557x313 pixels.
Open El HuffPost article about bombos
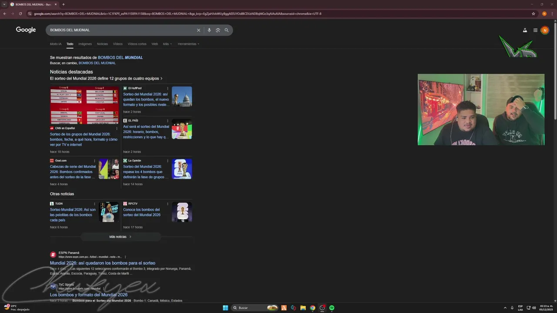(x=146, y=100)
